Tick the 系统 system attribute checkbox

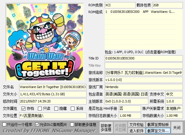(73, 108)
